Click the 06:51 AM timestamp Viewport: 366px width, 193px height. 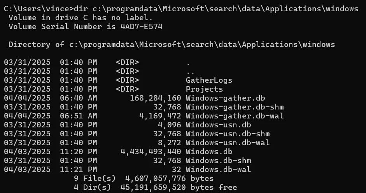point(78,116)
